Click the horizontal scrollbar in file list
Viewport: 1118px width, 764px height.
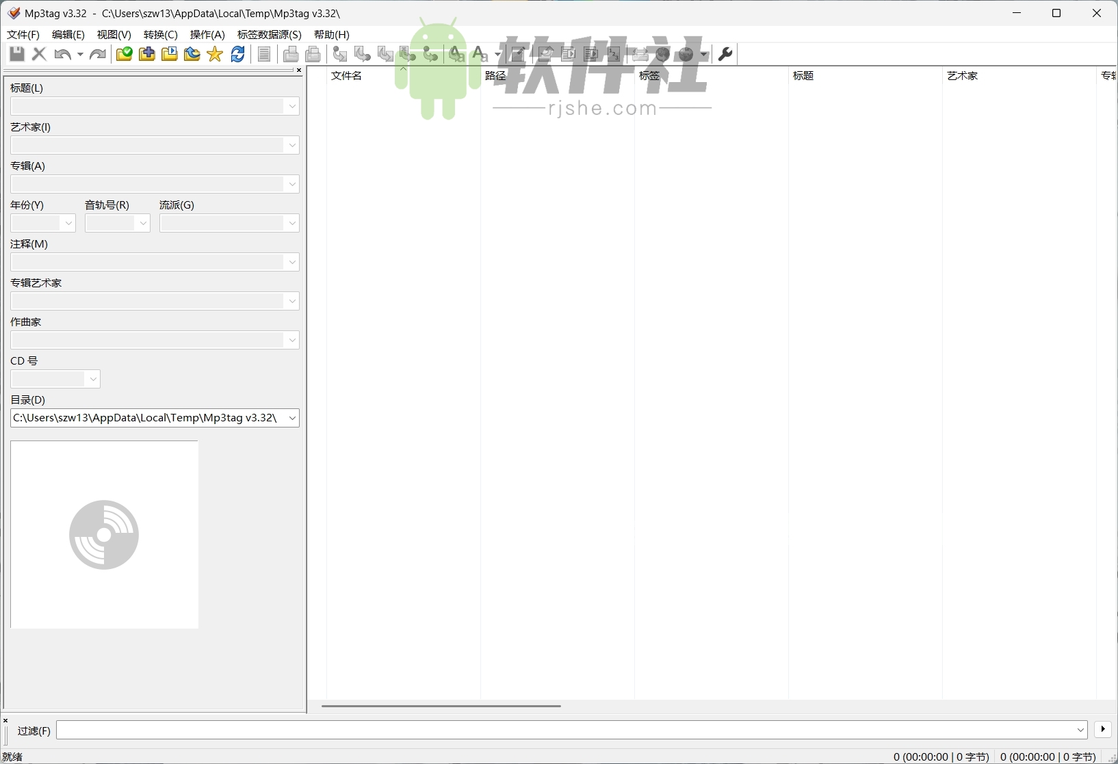[x=441, y=706]
